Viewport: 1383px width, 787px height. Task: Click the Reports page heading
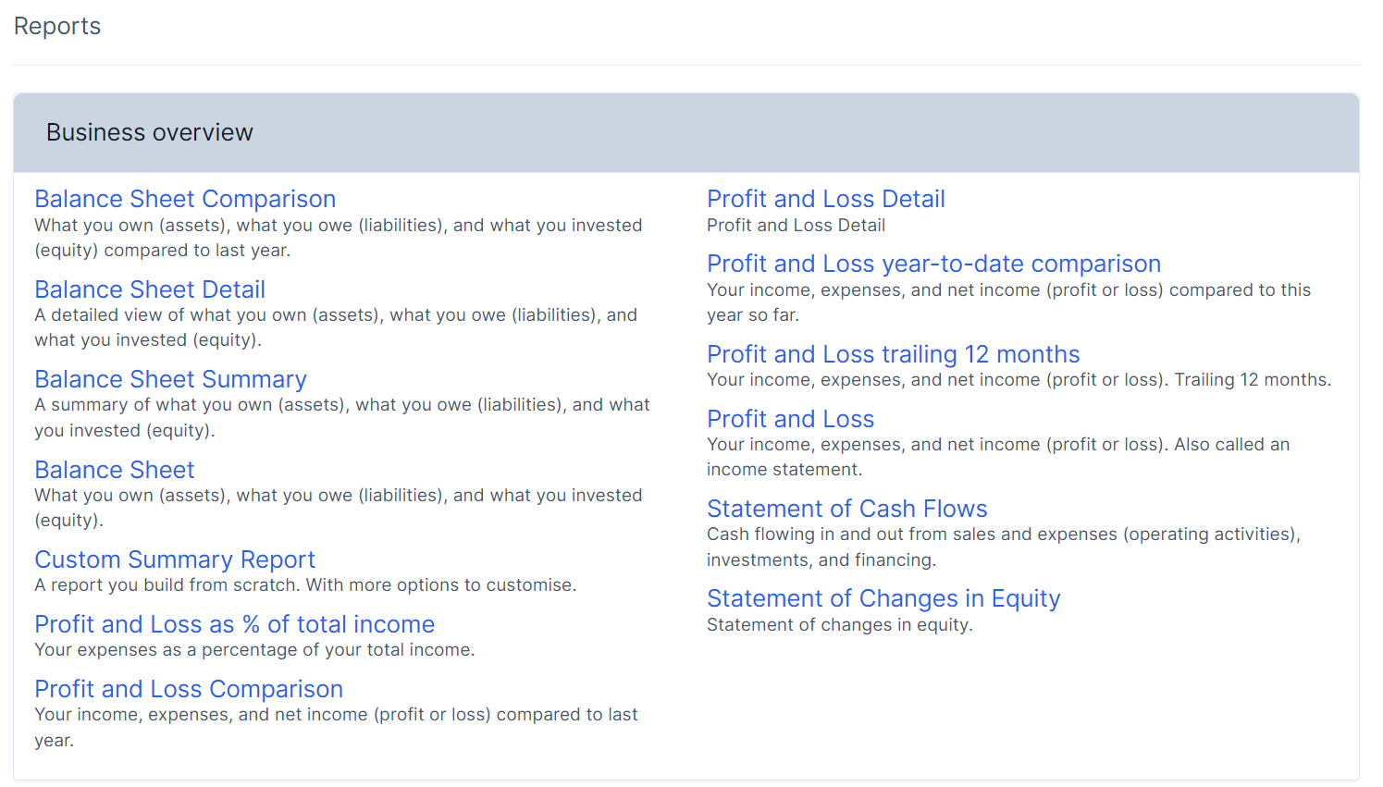point(57,26)
